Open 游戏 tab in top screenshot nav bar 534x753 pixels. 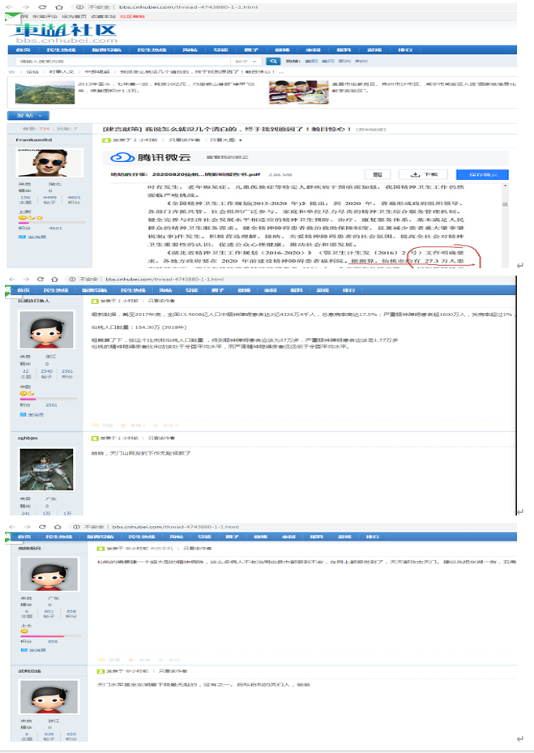pos(374,50)
